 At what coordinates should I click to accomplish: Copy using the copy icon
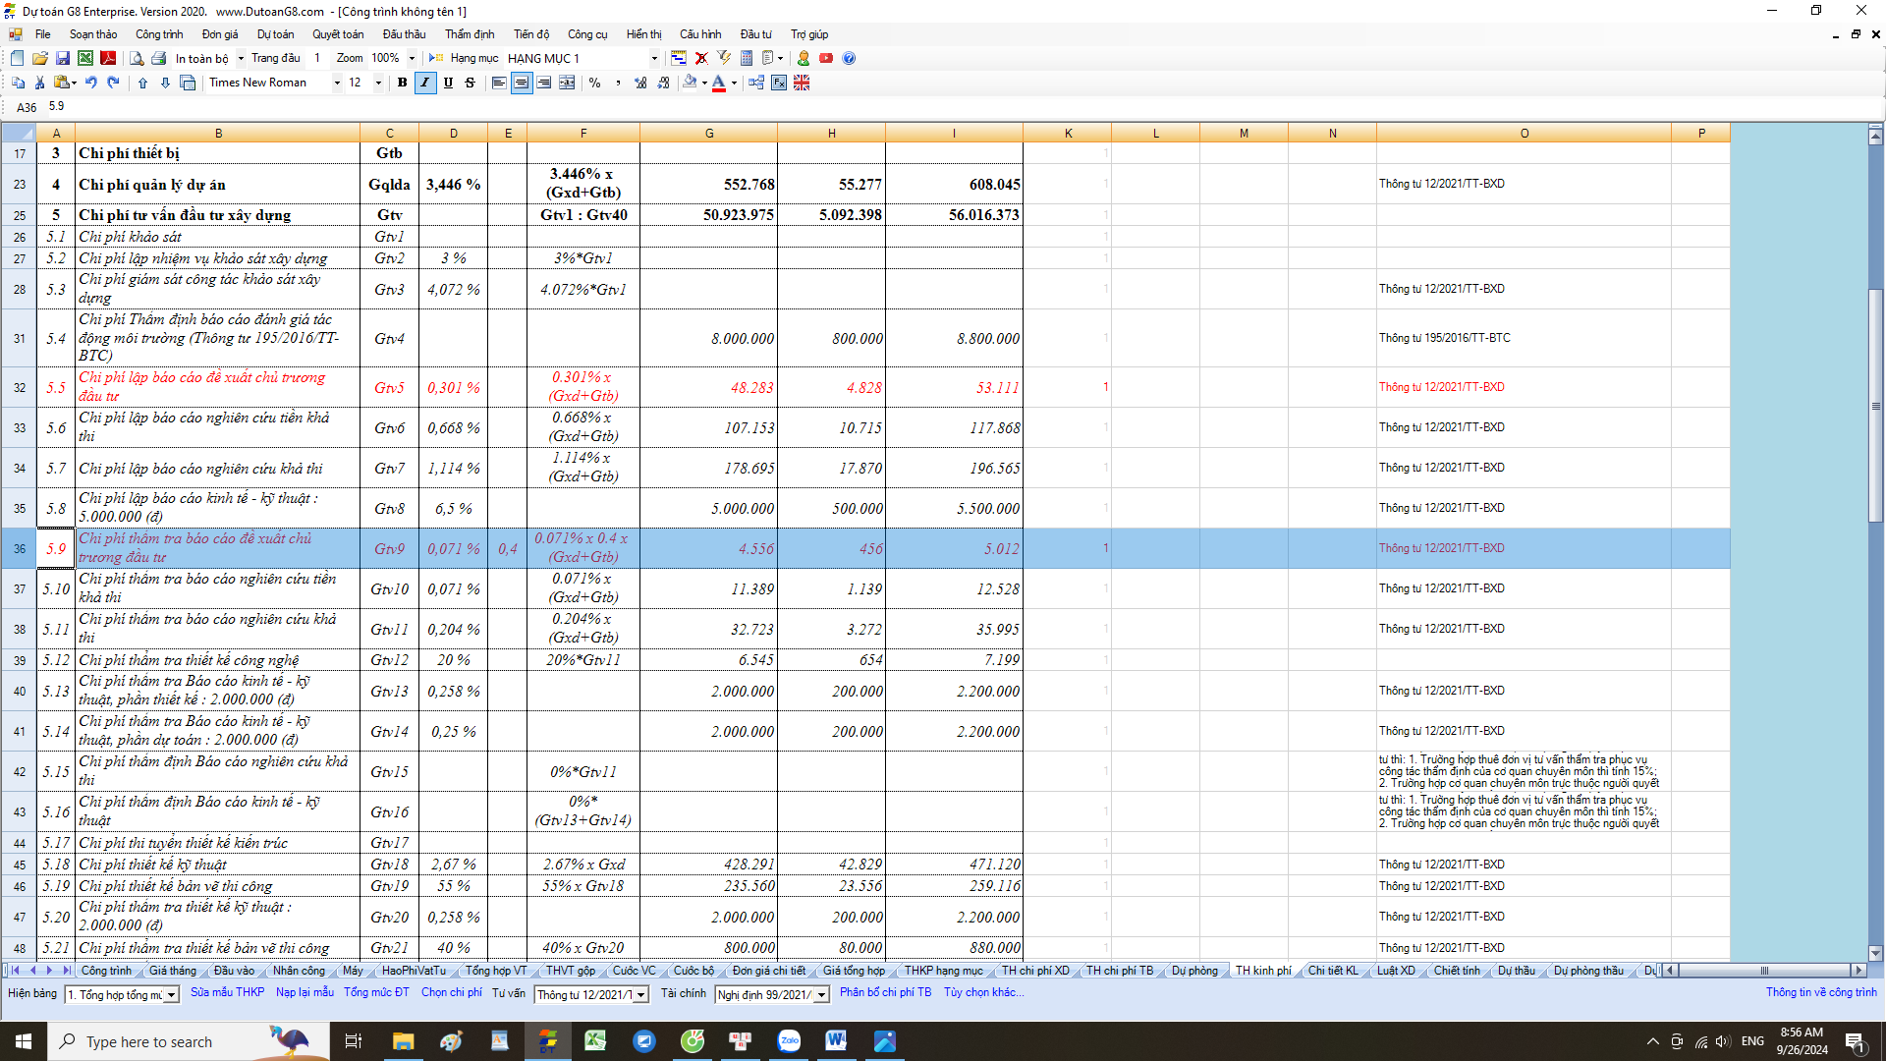(x=18, y=83)
